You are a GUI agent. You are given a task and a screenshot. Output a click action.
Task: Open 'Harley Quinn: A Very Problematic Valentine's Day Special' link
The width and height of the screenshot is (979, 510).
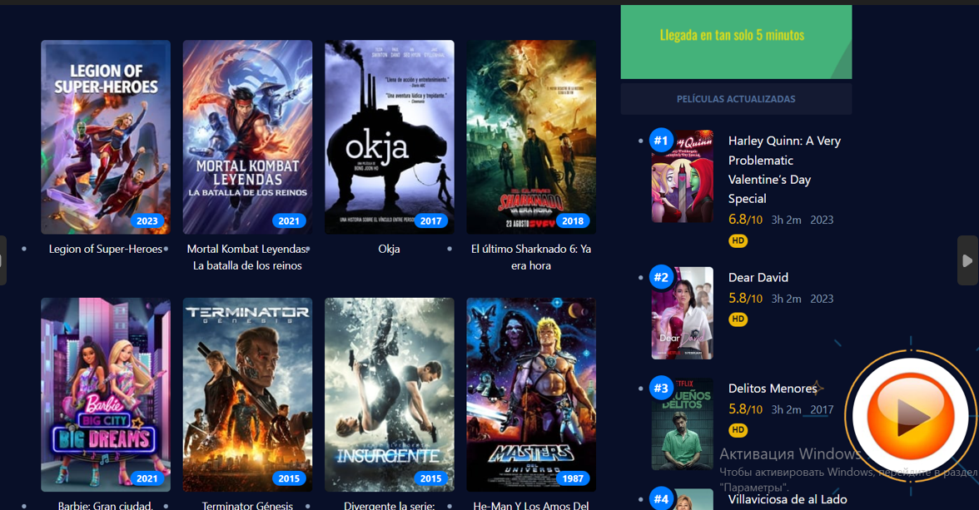785,170
